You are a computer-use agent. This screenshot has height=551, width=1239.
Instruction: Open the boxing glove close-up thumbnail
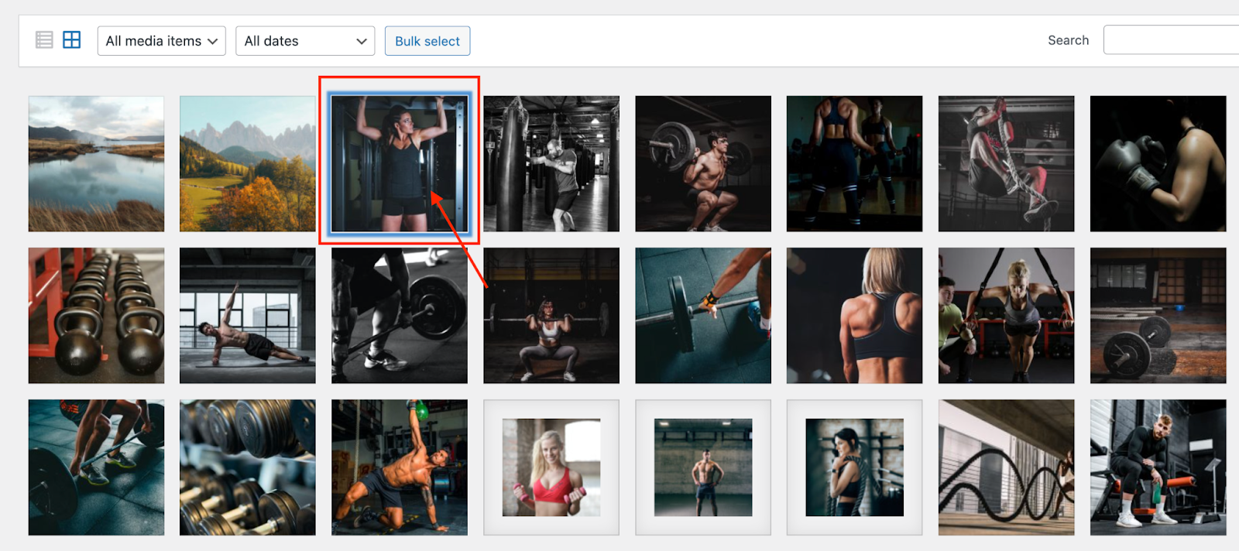tap(1158, 164)
